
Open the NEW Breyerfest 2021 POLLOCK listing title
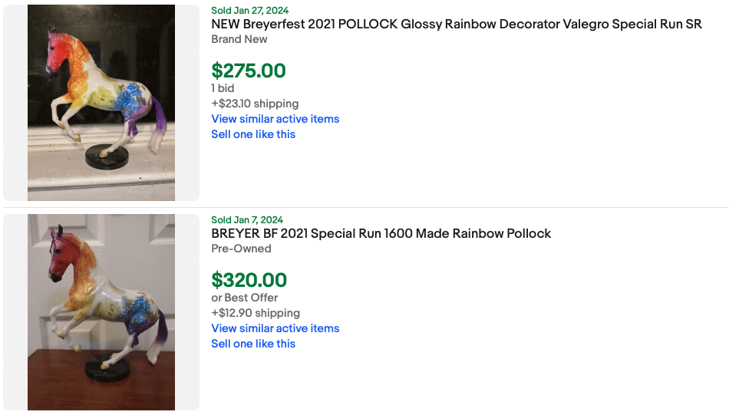456,24
